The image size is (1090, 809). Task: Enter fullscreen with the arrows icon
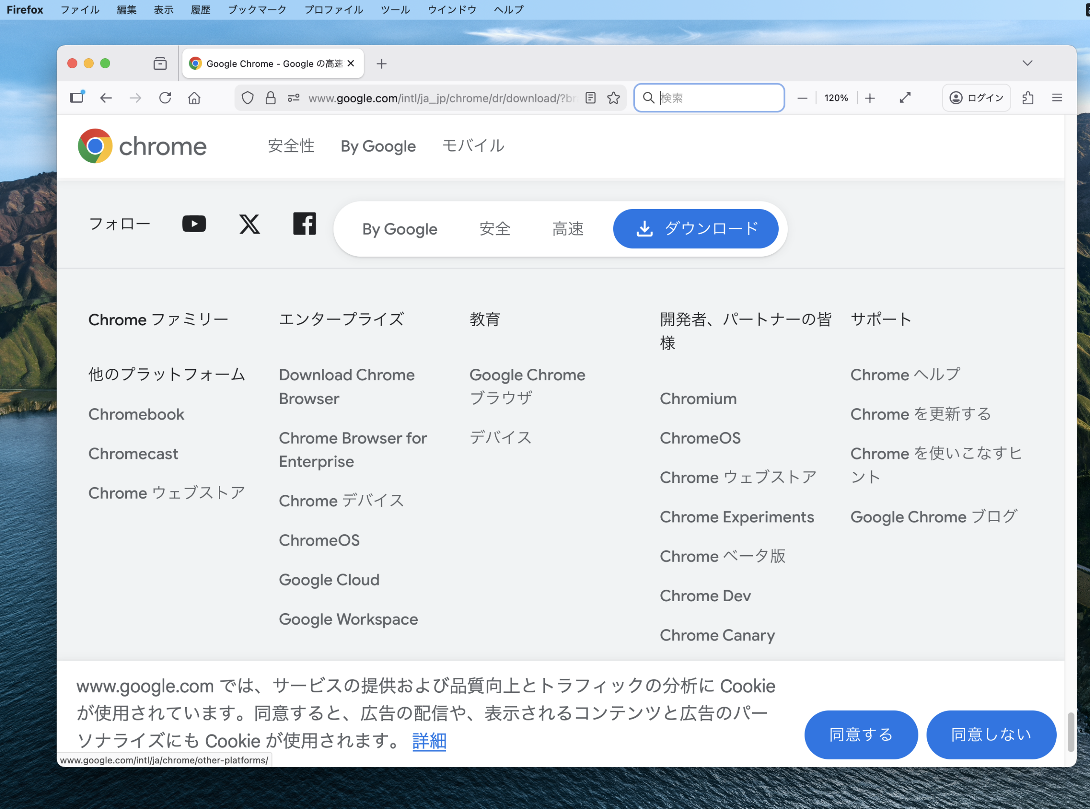[x=905, y=98]
